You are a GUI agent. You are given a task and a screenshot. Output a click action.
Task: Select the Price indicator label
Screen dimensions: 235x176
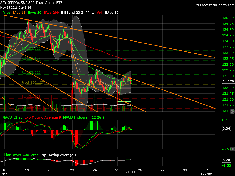click(6, 13)
